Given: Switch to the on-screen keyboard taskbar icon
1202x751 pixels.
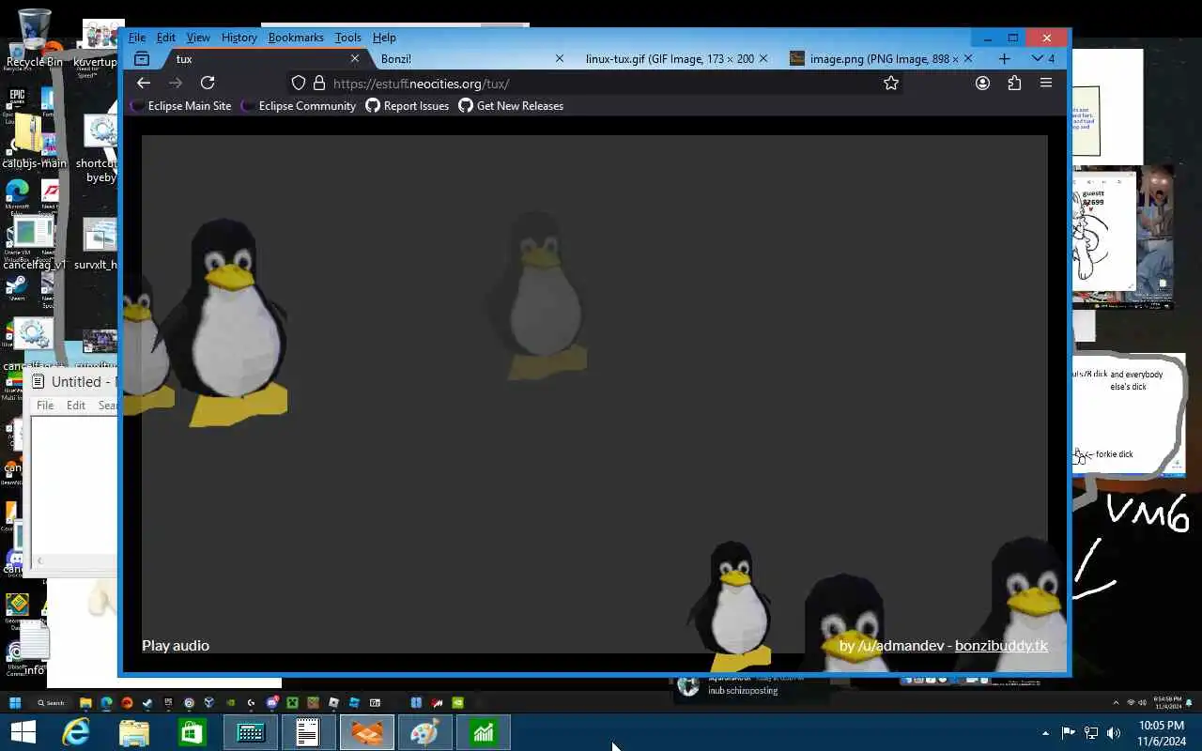Looking at the screenshot, I should click(x=251, y=731).
